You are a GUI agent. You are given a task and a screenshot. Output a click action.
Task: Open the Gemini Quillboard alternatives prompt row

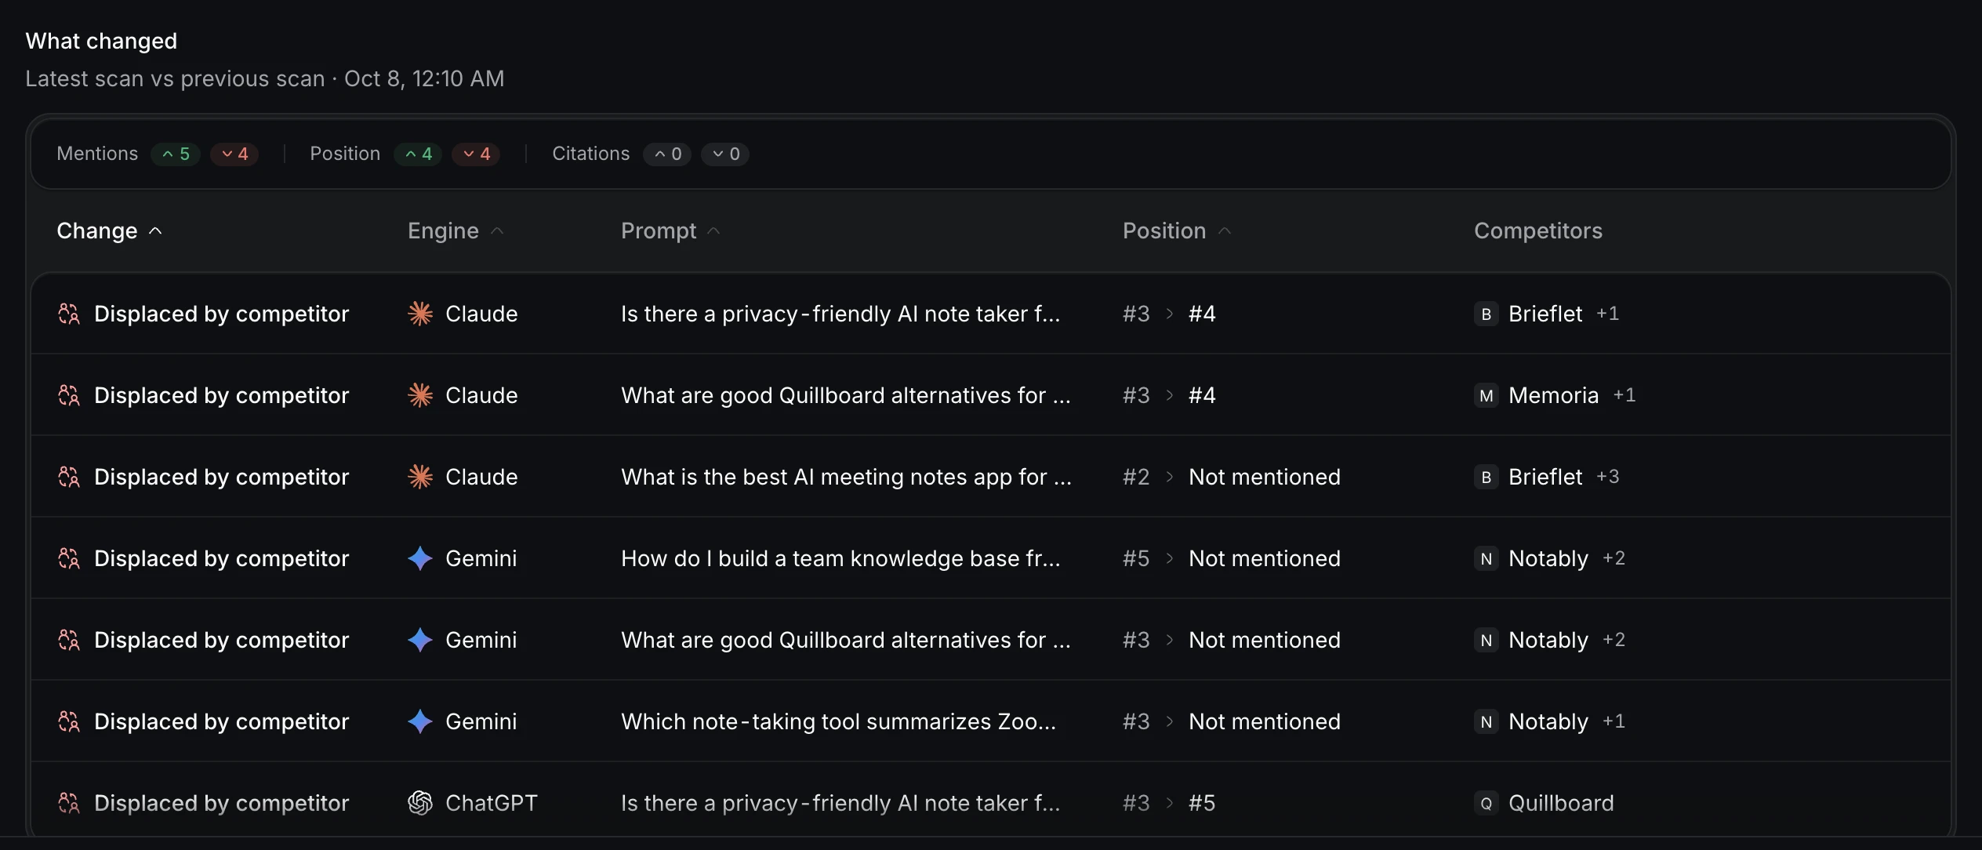[991, 640]
